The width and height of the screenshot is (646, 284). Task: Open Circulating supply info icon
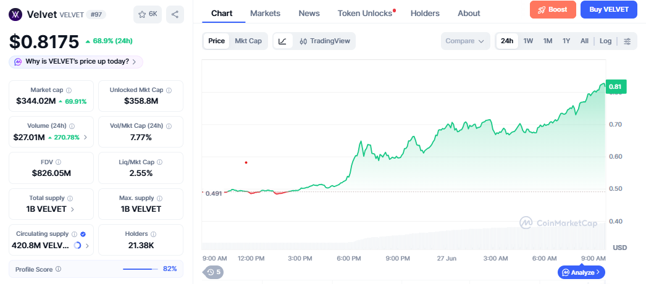coord(74,234)
